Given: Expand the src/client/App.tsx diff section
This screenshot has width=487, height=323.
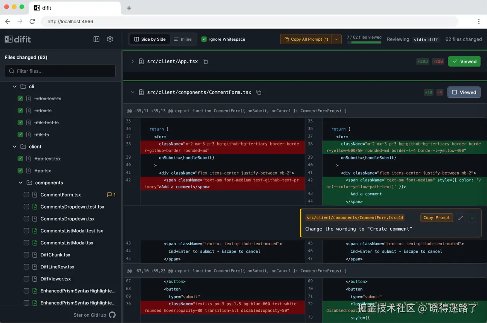Looking at the screenshot, I should point(132,62).
